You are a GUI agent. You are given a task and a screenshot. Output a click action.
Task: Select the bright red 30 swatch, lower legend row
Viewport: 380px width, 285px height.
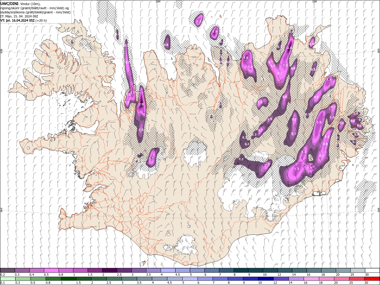coord(372,279)
